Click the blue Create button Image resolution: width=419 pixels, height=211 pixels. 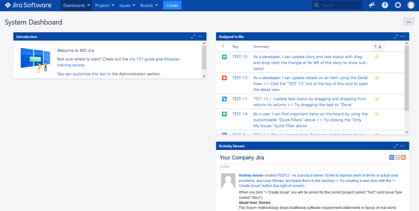(x=172, y=5)
